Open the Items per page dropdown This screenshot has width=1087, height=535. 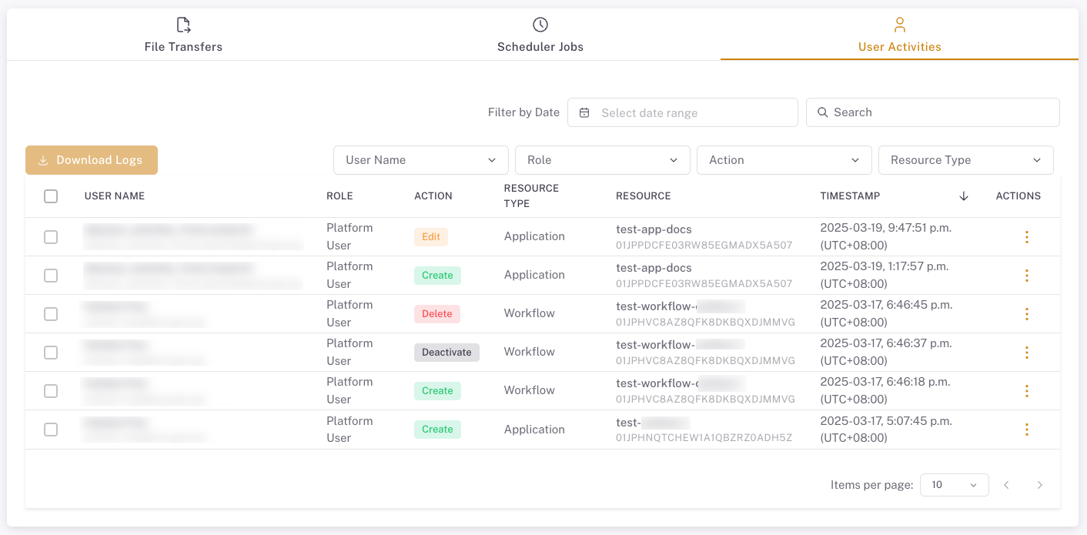pos(954,485)
